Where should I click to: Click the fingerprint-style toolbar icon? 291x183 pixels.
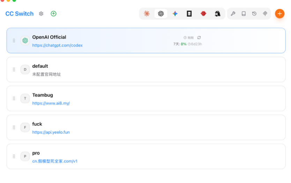tap(265, 14)
